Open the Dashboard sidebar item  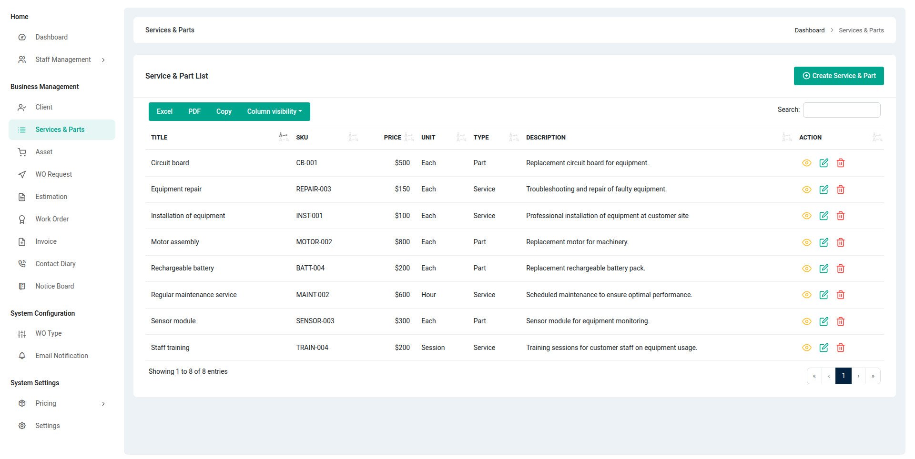(x=62, y=37)
